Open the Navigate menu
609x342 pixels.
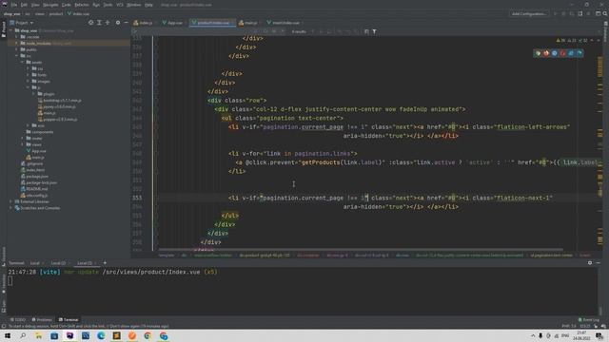50,5
